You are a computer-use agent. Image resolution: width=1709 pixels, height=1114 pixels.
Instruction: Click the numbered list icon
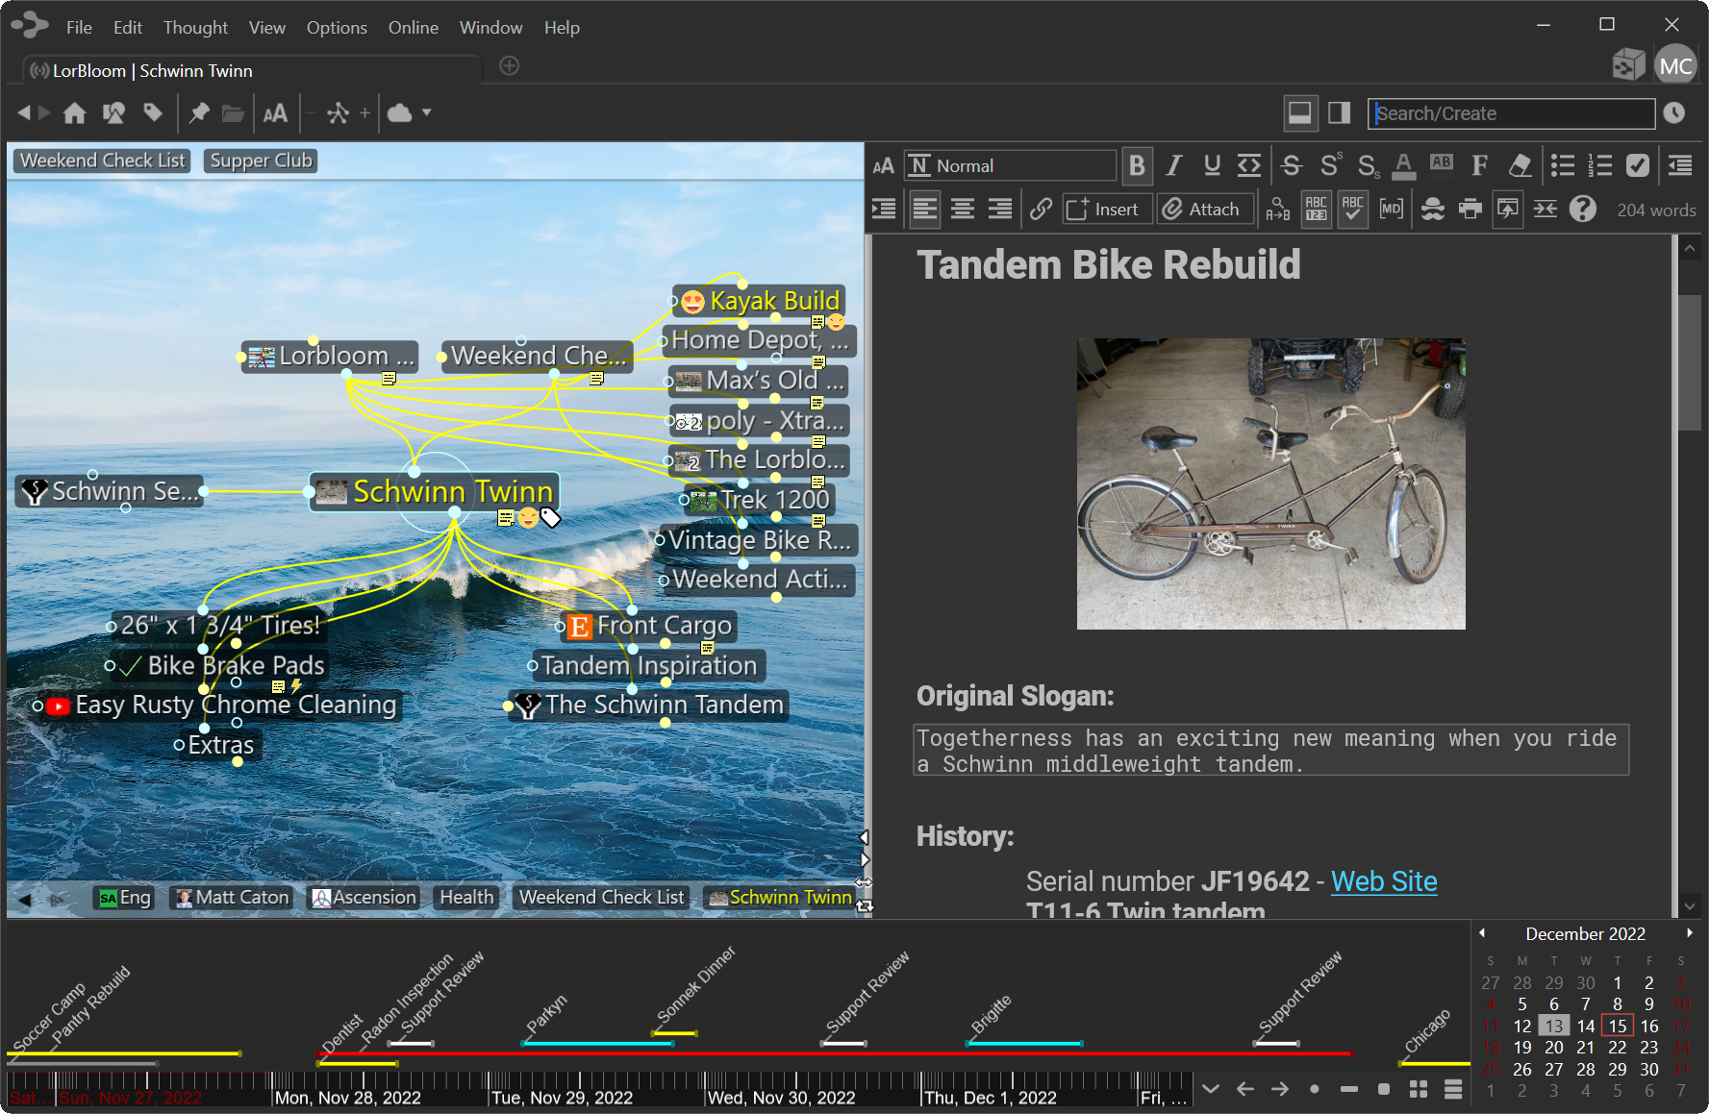click(1601, 165)
